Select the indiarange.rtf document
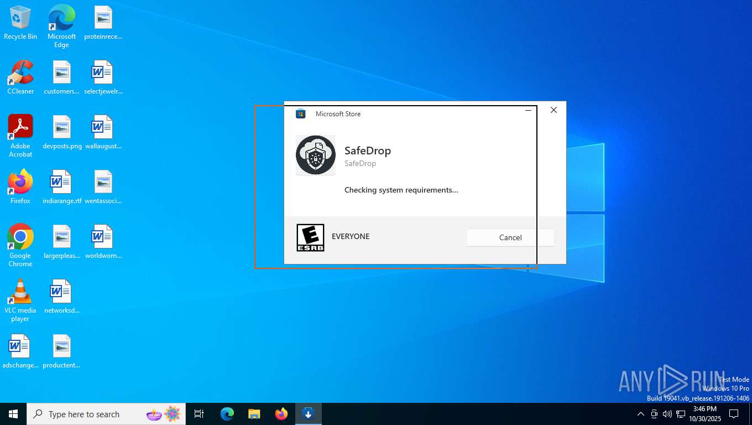The width and height of the screenshot is (752, 425). 61,187
